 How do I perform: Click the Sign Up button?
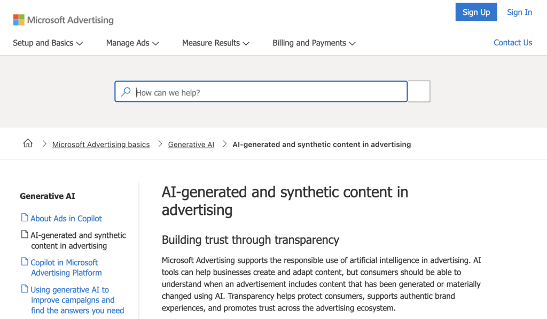point(476,12)
